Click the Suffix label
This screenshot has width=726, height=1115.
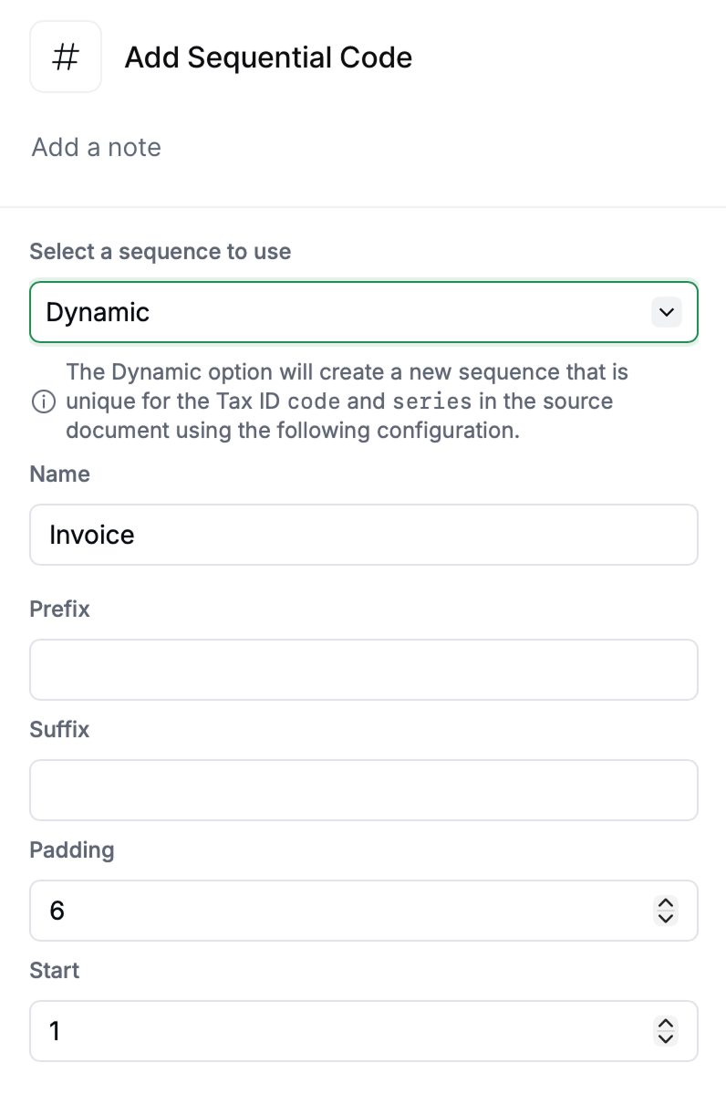(60, 729)
